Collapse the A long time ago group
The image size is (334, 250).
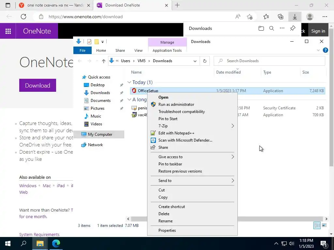129,100
